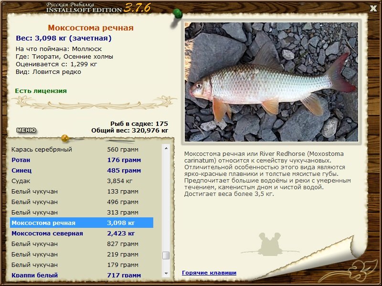The image size is (382, 286).
Task: Select the Карась серебряный 560 грамм row
Action: 82,149
